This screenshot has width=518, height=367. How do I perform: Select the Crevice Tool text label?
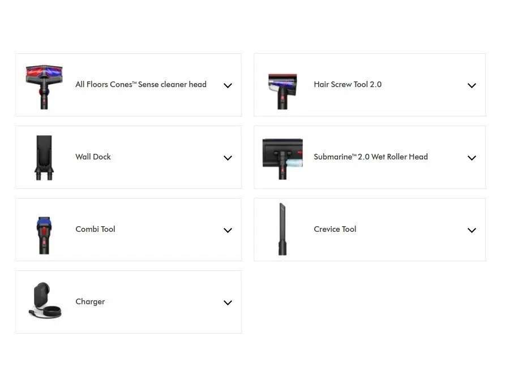(x=335, y=229)
